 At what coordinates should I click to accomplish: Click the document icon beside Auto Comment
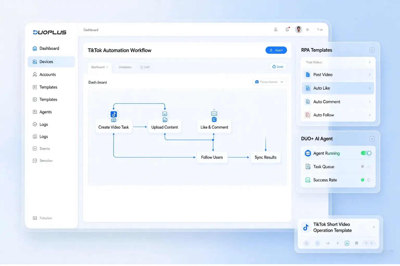click(x=308, y=102)
